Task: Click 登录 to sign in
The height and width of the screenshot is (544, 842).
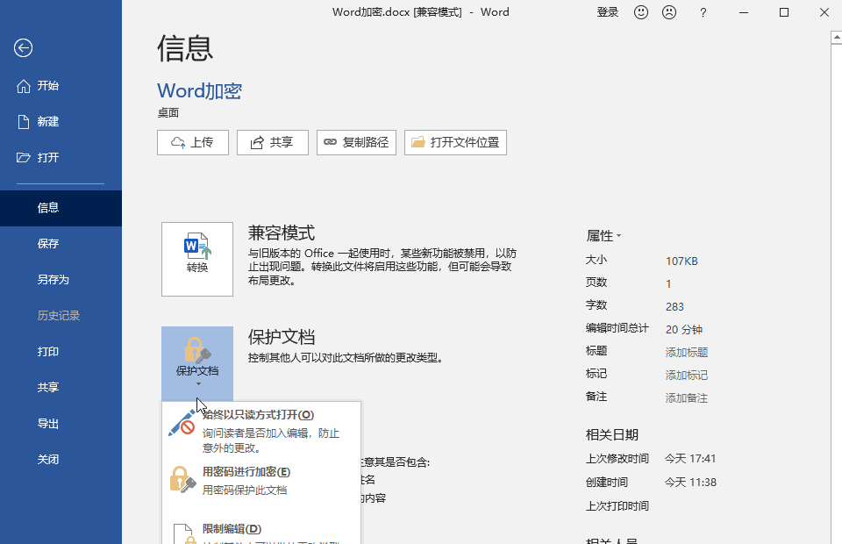Action: coord(607,12)
